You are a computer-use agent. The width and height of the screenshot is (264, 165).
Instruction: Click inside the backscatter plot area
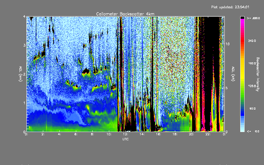coord(125,74)
